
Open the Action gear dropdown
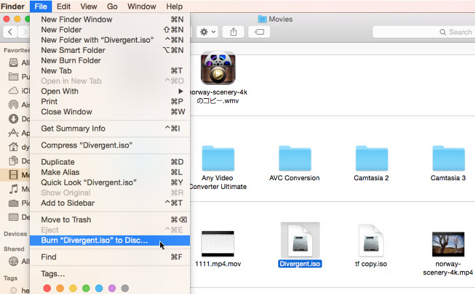point(208,32)
